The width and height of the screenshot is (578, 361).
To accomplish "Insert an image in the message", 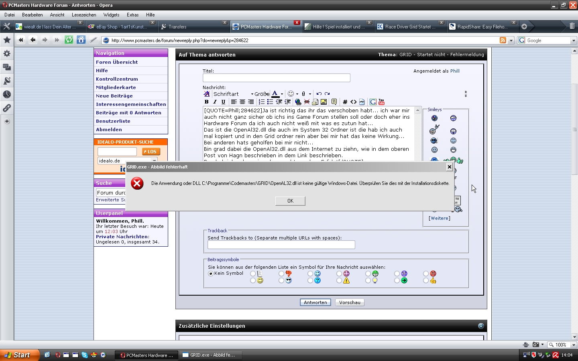I will [324, 102].
